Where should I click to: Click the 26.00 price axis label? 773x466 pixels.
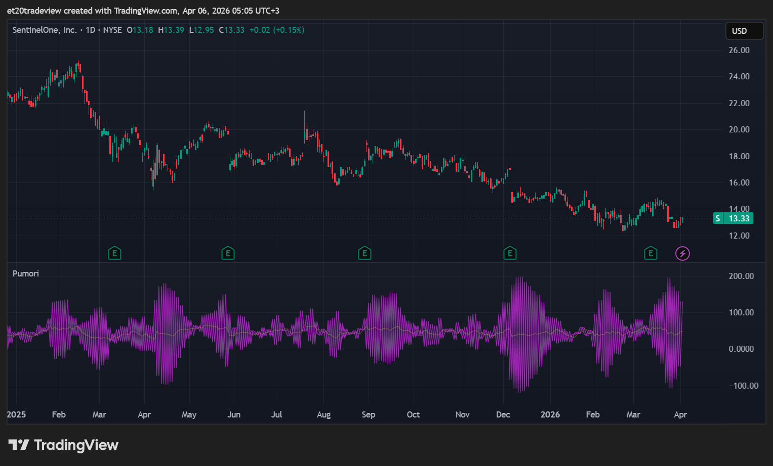coord(739,50)
